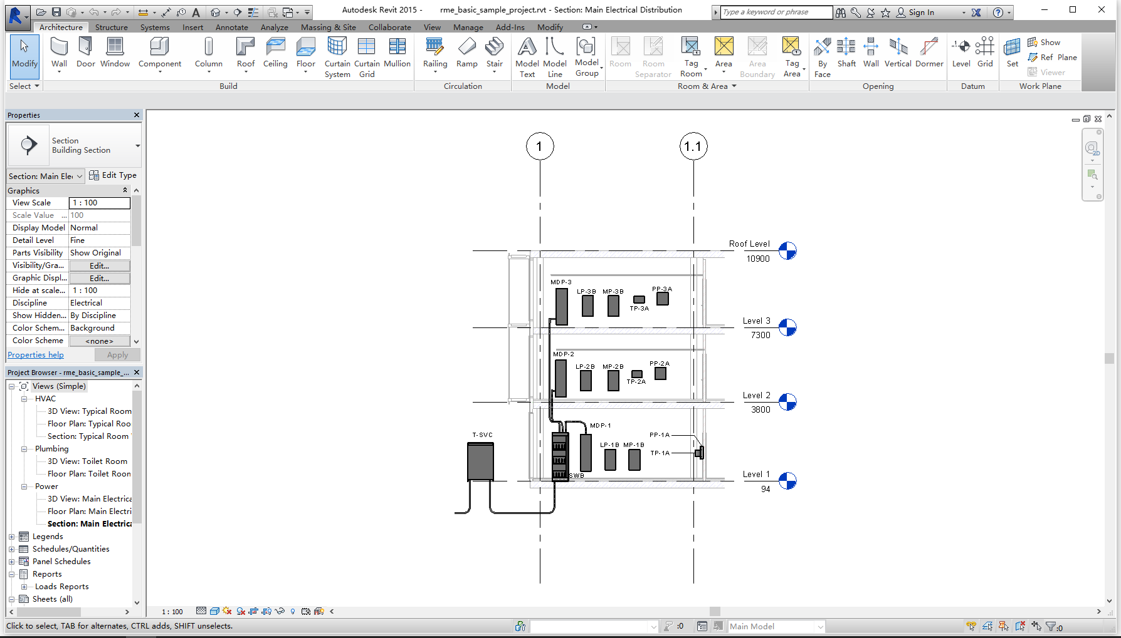Click the Save icon in quick access toolbar
1121x638 pixels.
click(x=56, y=12)
